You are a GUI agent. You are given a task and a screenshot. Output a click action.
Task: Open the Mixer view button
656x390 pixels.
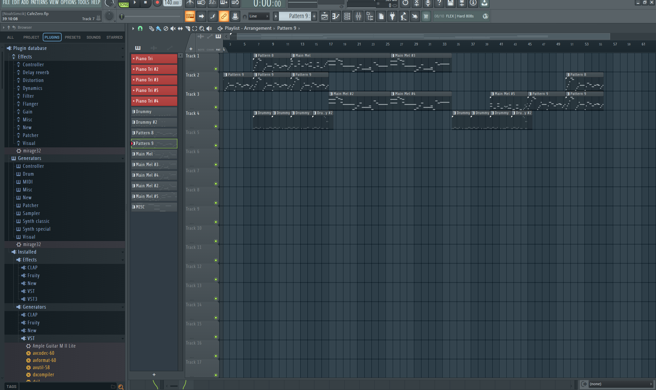(358, 16)
